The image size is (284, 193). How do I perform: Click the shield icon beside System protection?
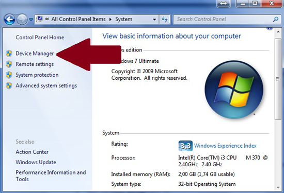point(9,75)
